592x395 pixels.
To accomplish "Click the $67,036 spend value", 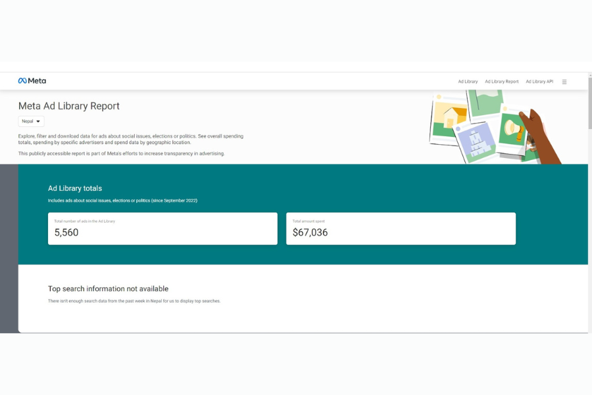I will pos(310,232).
